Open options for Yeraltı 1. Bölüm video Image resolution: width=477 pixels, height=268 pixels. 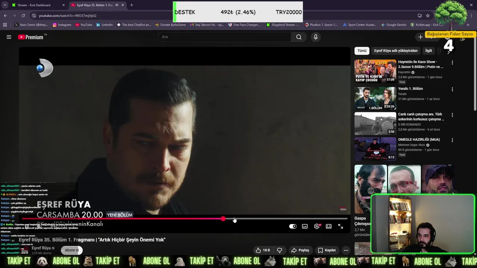point(452,89)
